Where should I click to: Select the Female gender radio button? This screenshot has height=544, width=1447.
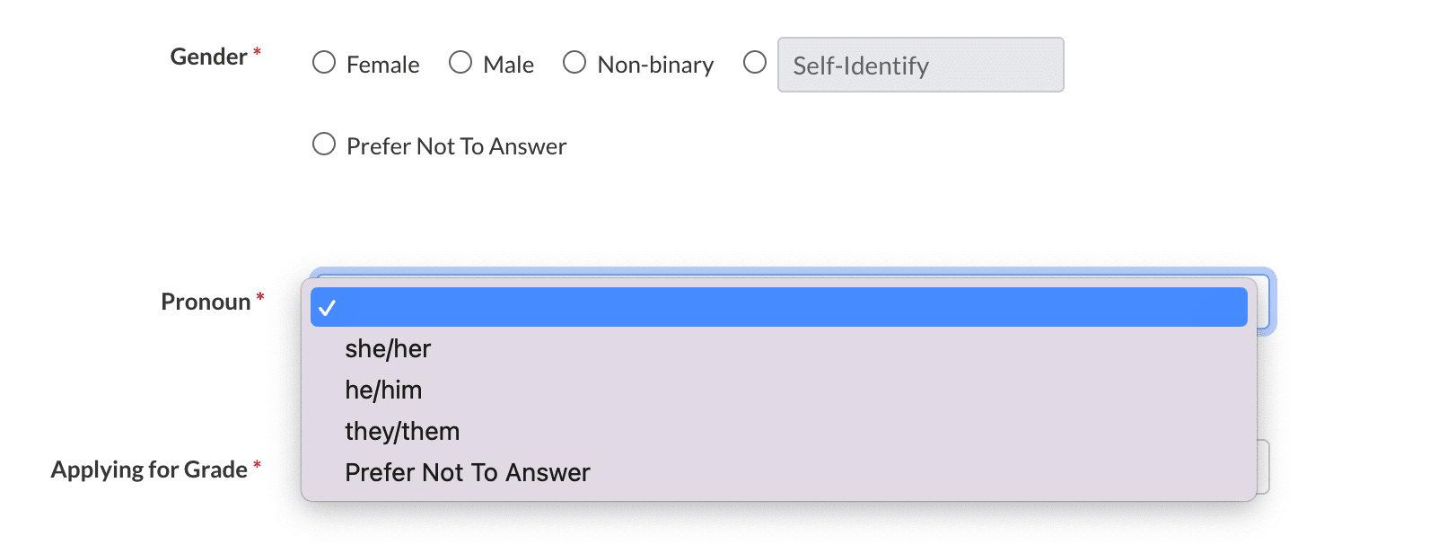(324, 63)
